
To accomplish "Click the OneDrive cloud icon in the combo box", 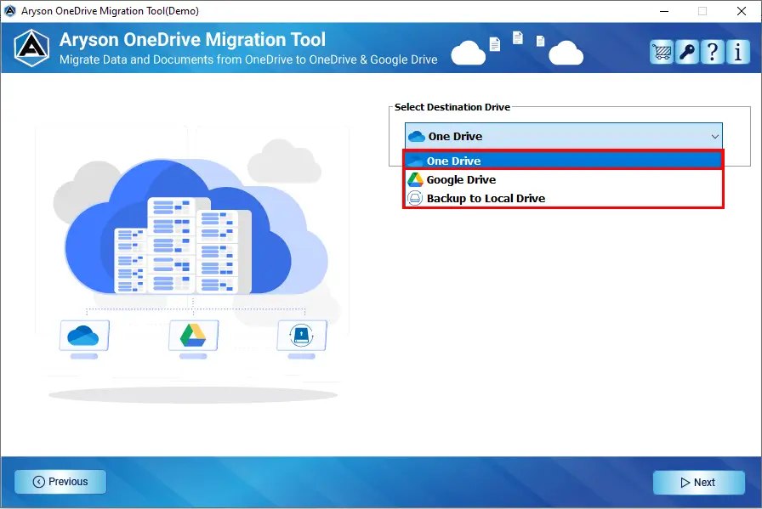I will pos(417,137).
